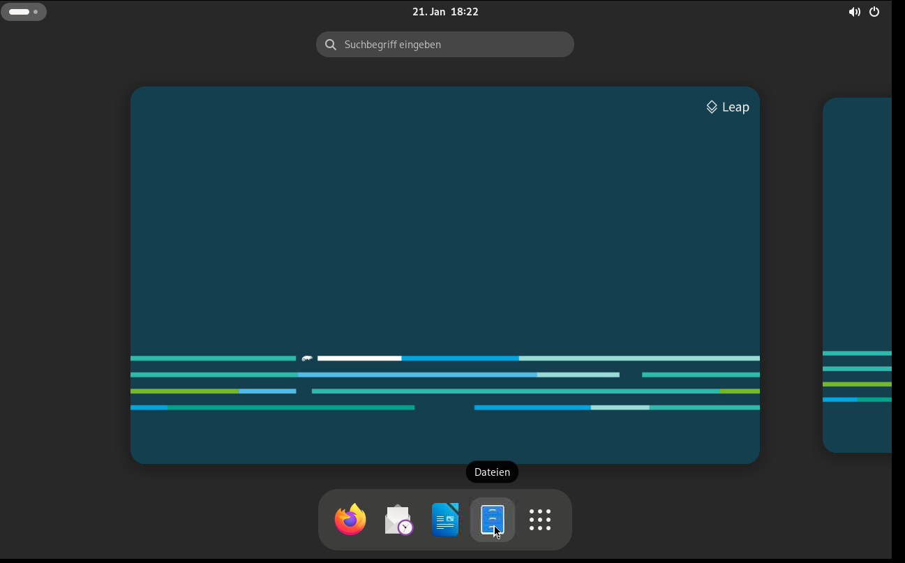This screenshot has height=563, width=905.
Task: Click the 'Dateien' tooltip label
Action: coord(492,472)
